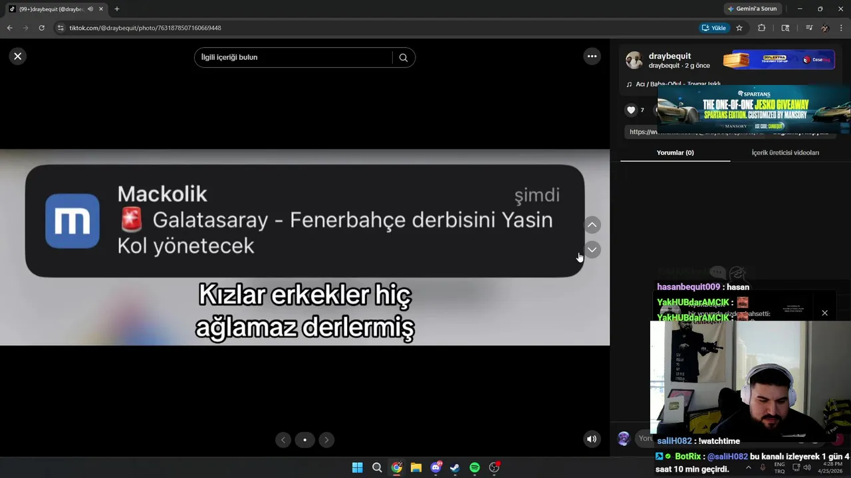
Task: Click the search magnifier in 'İlgili içeriği bulun'
Action: [403, 57]
